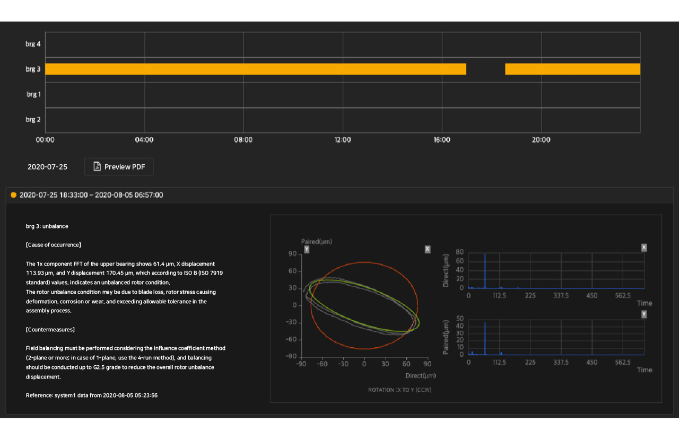Click the "brg 1" row label

(34, 94)
